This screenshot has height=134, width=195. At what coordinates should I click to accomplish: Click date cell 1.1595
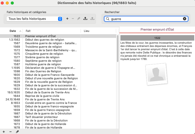(16, 68)
